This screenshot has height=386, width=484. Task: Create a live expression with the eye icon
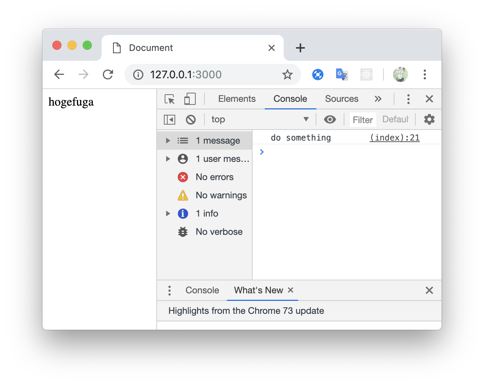330,119
